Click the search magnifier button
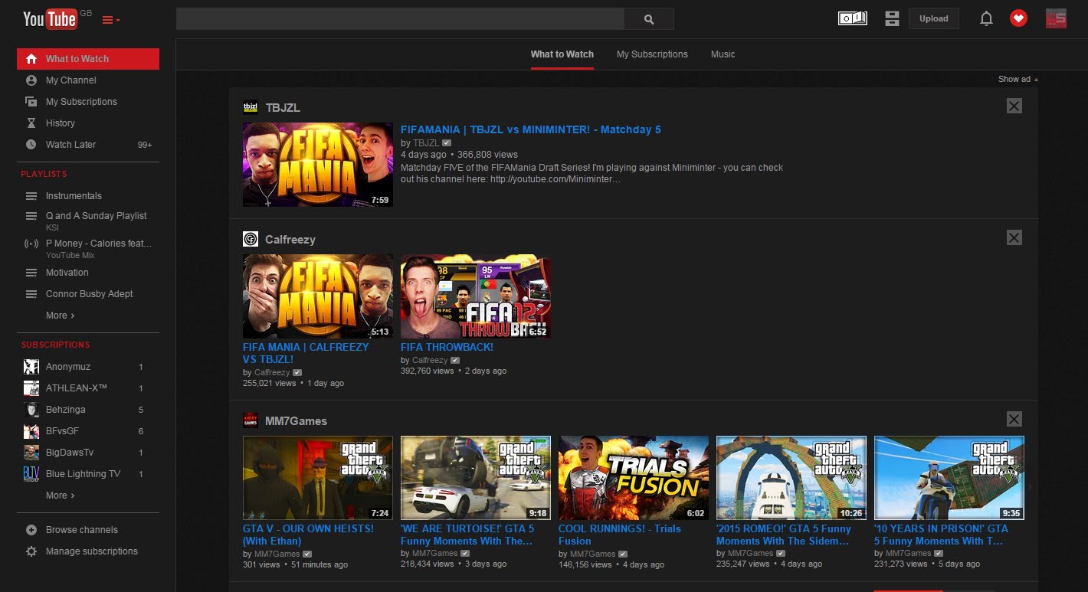This screenshot has width=1088, height=592. (x=649, y=19)
